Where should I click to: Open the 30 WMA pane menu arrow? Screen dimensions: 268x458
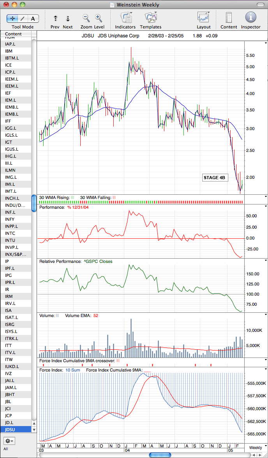pos(265,197)
